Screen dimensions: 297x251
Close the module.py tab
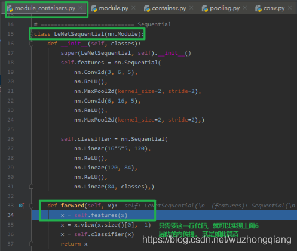tap(133, 8)
